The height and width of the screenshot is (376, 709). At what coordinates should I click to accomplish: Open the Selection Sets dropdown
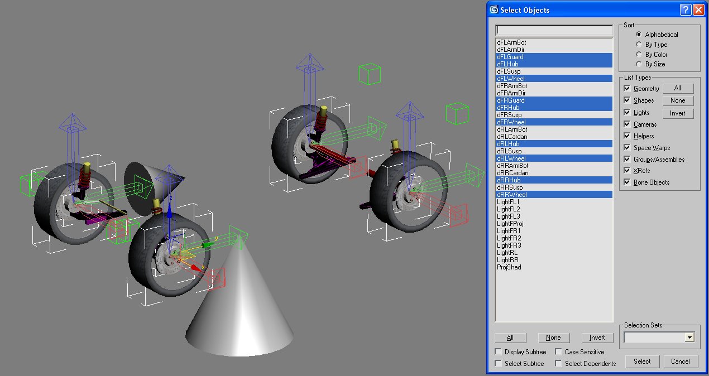689,337
